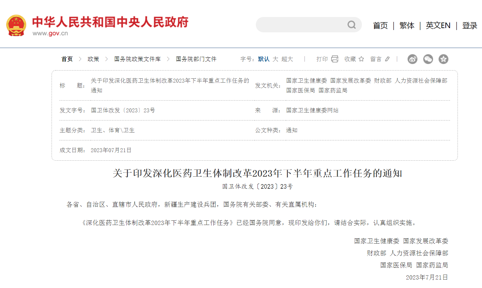The width and height of the screenshot is (482, 288).
Task: Click the large article headline
Action: (257, 173)
